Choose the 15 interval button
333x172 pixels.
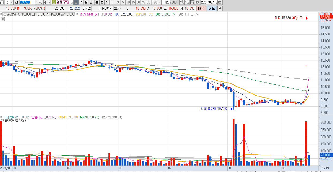[133, 2]
